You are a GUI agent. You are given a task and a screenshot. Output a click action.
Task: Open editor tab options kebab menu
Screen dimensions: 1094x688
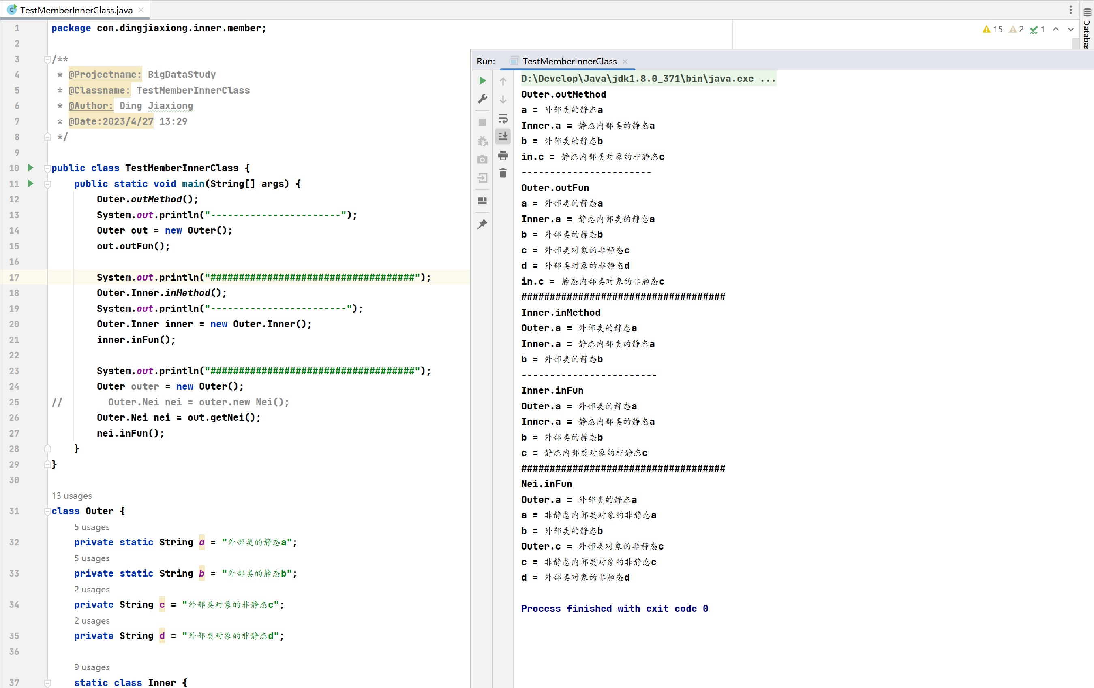coord(1071,10)
